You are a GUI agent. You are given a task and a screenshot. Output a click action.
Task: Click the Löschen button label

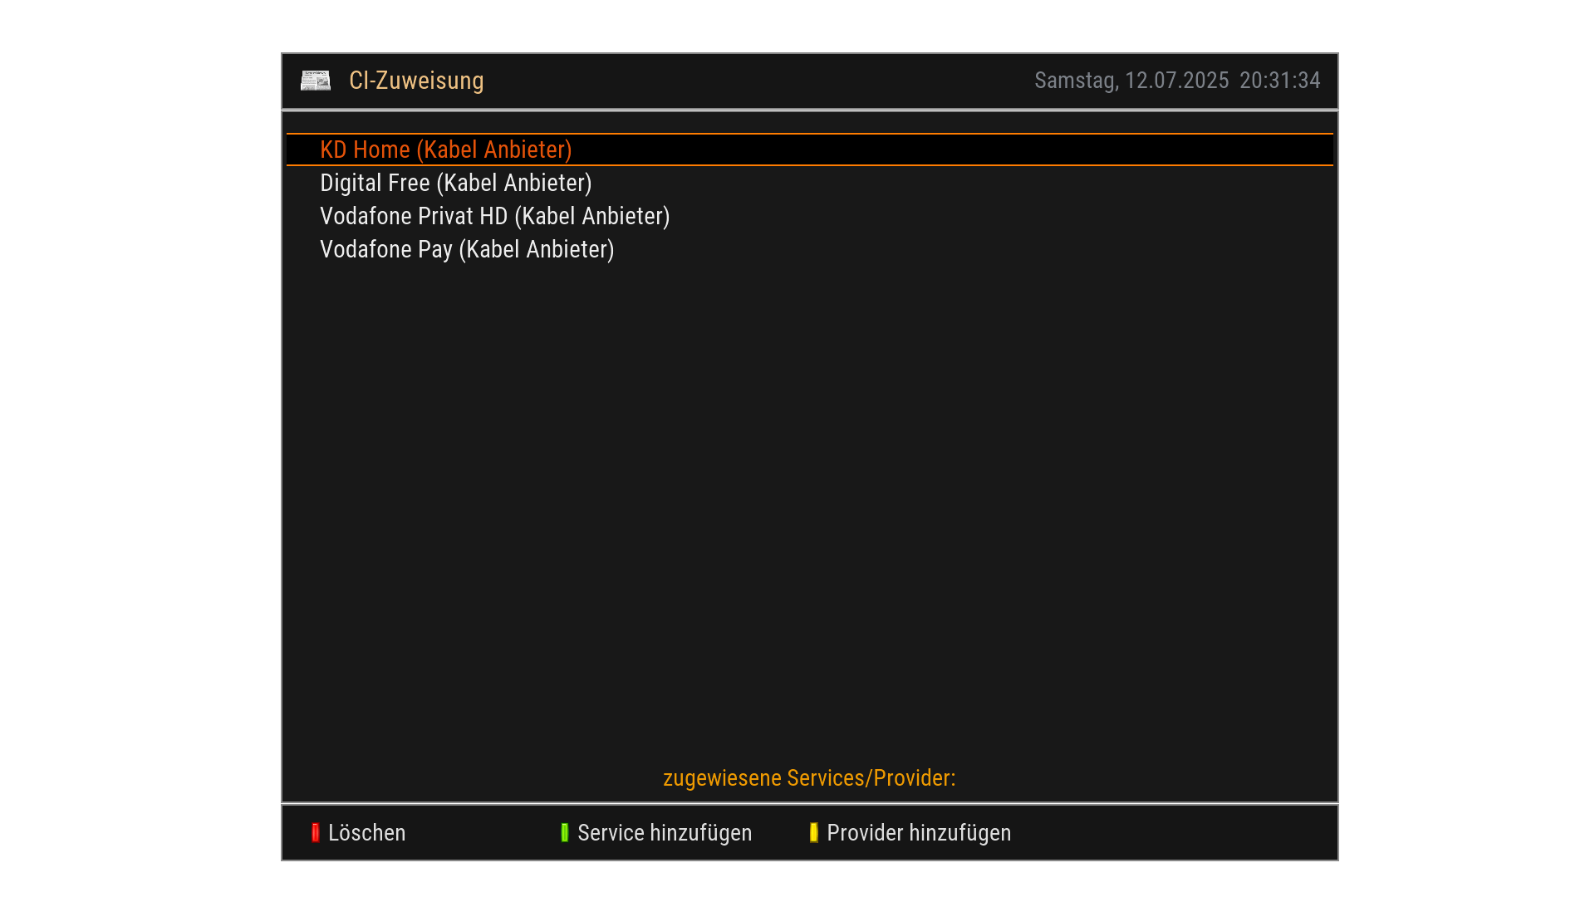click(x=366, y=832)
